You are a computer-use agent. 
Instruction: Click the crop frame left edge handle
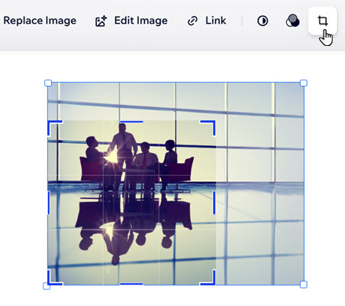(x=49, y=203)
